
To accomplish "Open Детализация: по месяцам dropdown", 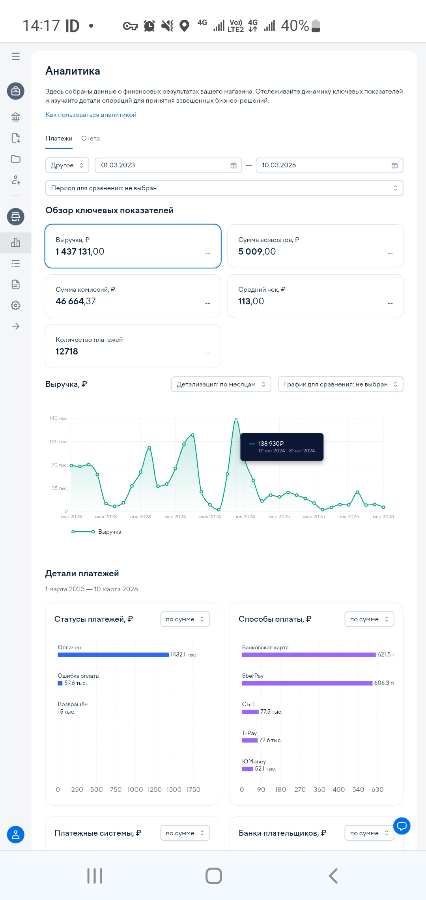I will (x=221, y=384).
